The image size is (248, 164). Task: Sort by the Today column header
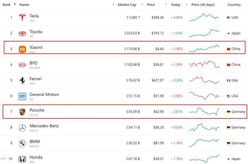click(176, 5)
